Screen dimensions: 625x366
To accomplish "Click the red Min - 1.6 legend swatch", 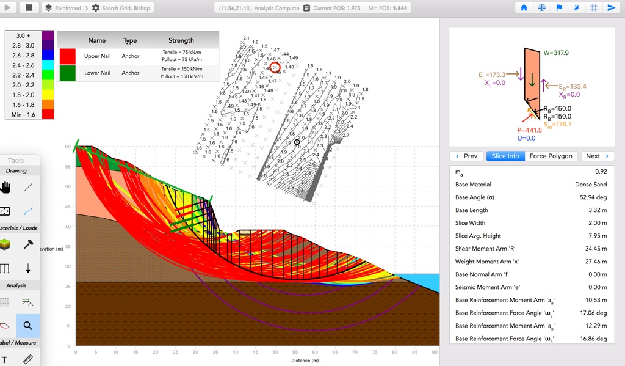I will click(x=48, y=114).
